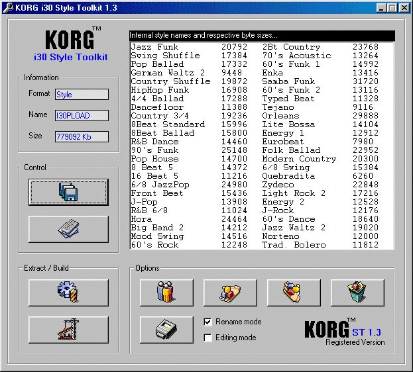413x372 pixels.
Task: Select Country Shuffle in the list
Action: click(x=170, y=81)
